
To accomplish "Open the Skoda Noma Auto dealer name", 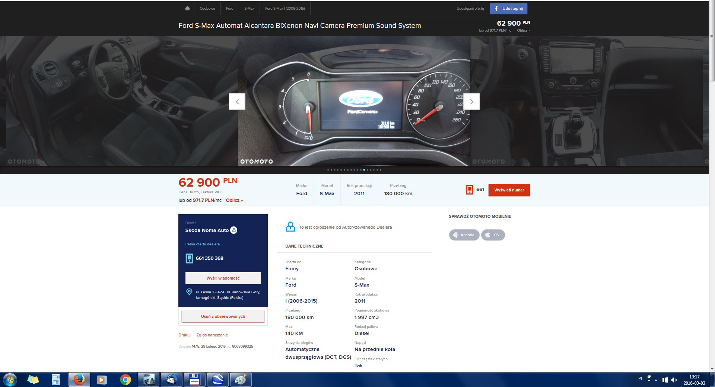I will tap(207, 230).
